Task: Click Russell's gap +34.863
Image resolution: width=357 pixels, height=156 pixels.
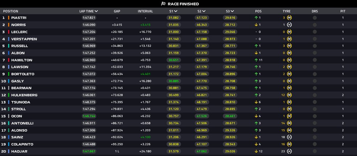Action: [x=117, y=46]
